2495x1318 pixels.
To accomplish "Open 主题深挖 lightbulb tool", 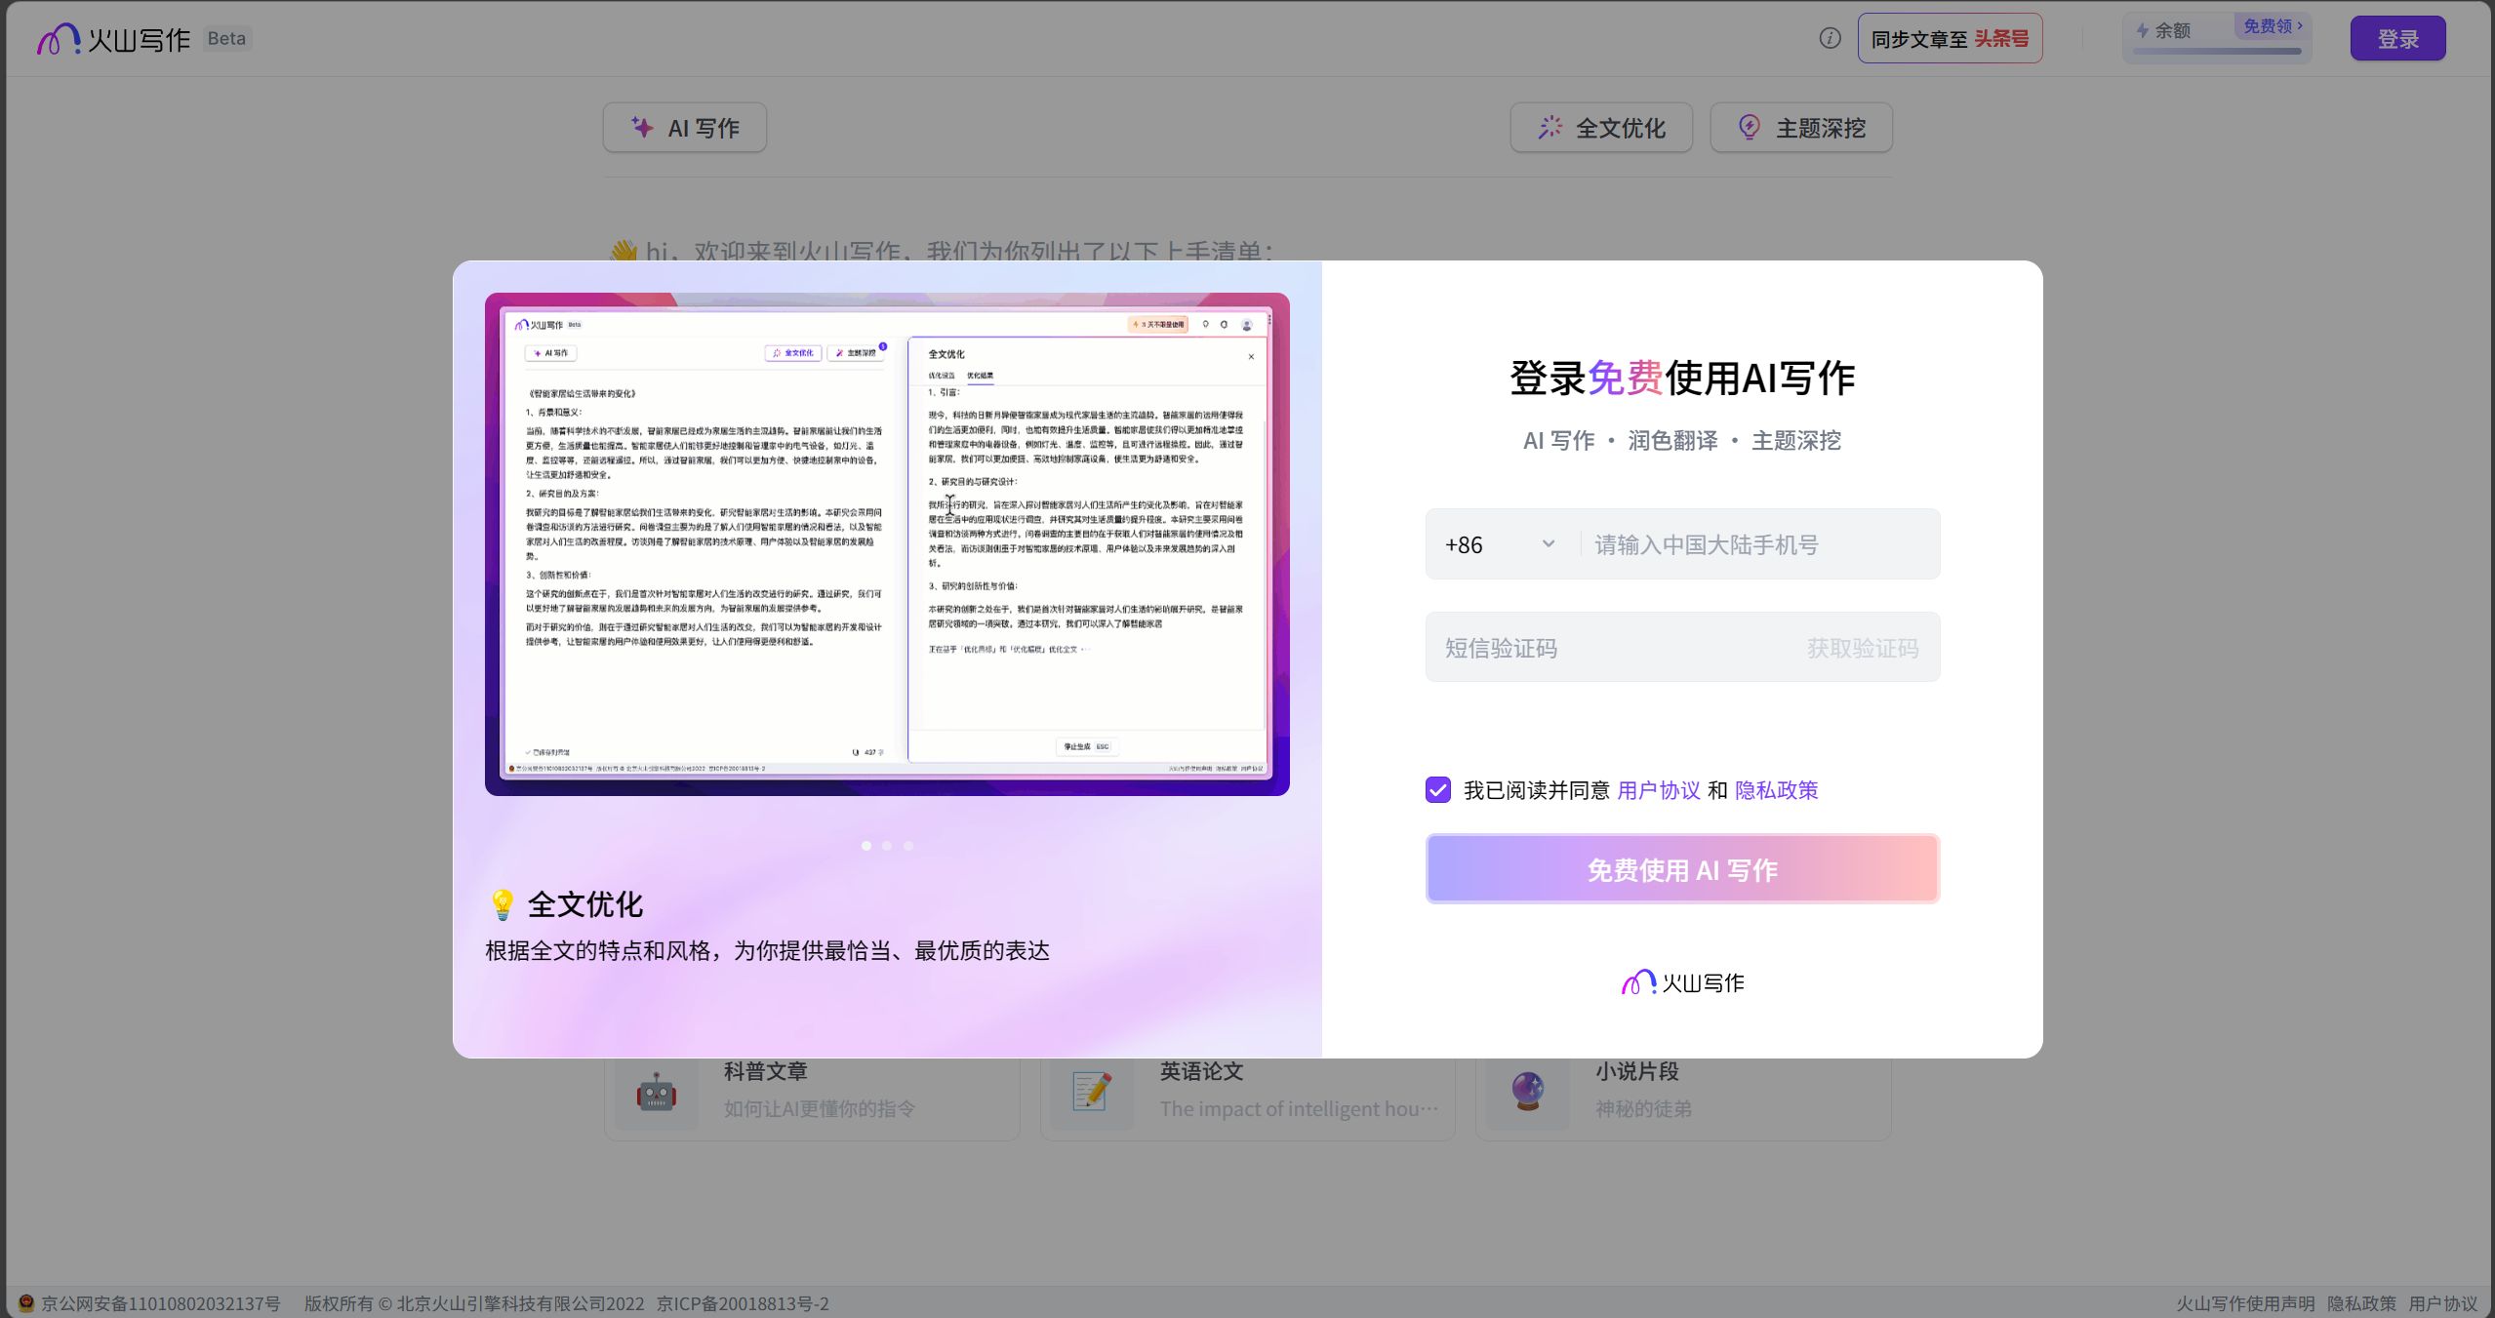I will coord(1801,128).
